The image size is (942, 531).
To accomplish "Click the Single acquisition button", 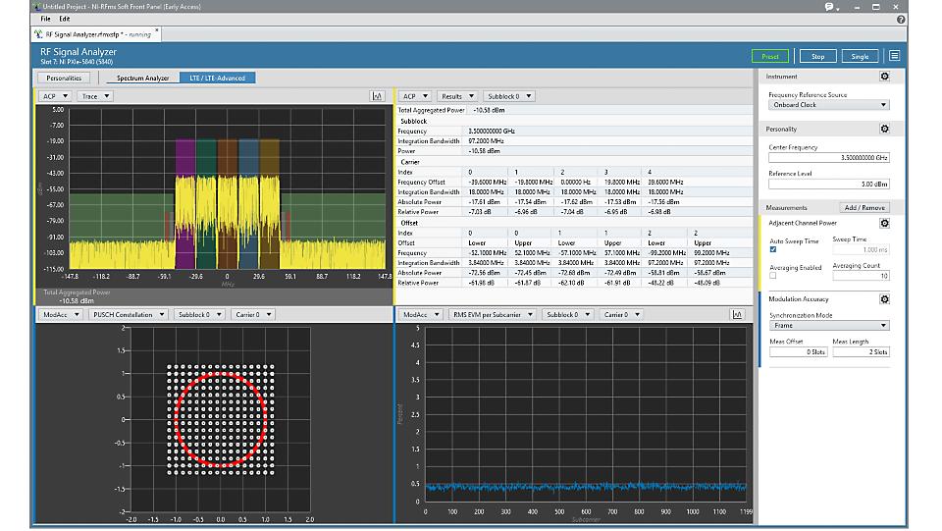I will [x=860, y=56].
